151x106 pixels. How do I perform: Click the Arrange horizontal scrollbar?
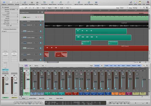(53, 62)
